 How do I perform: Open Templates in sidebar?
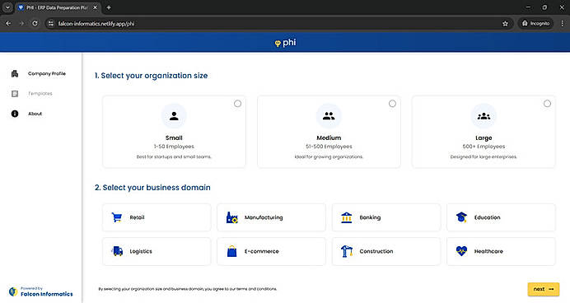40,94
